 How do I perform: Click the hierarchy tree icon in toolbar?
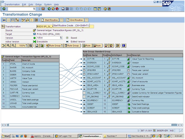[17, 20]
